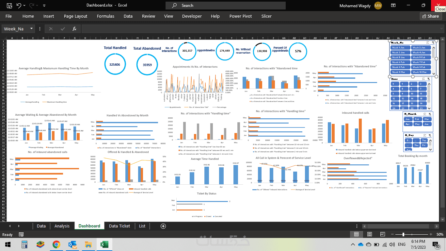Select Week 1 Jan slicer item
The height and width of the screenshot is (251, 446).
(401, 48)
